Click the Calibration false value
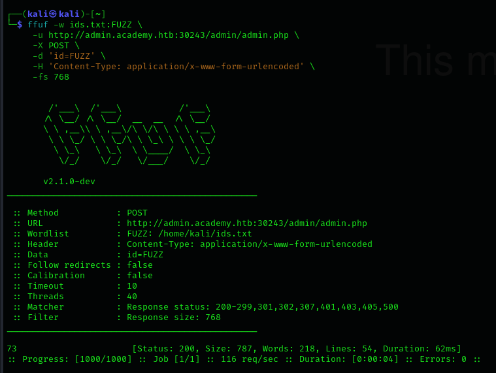 [139, 275]
